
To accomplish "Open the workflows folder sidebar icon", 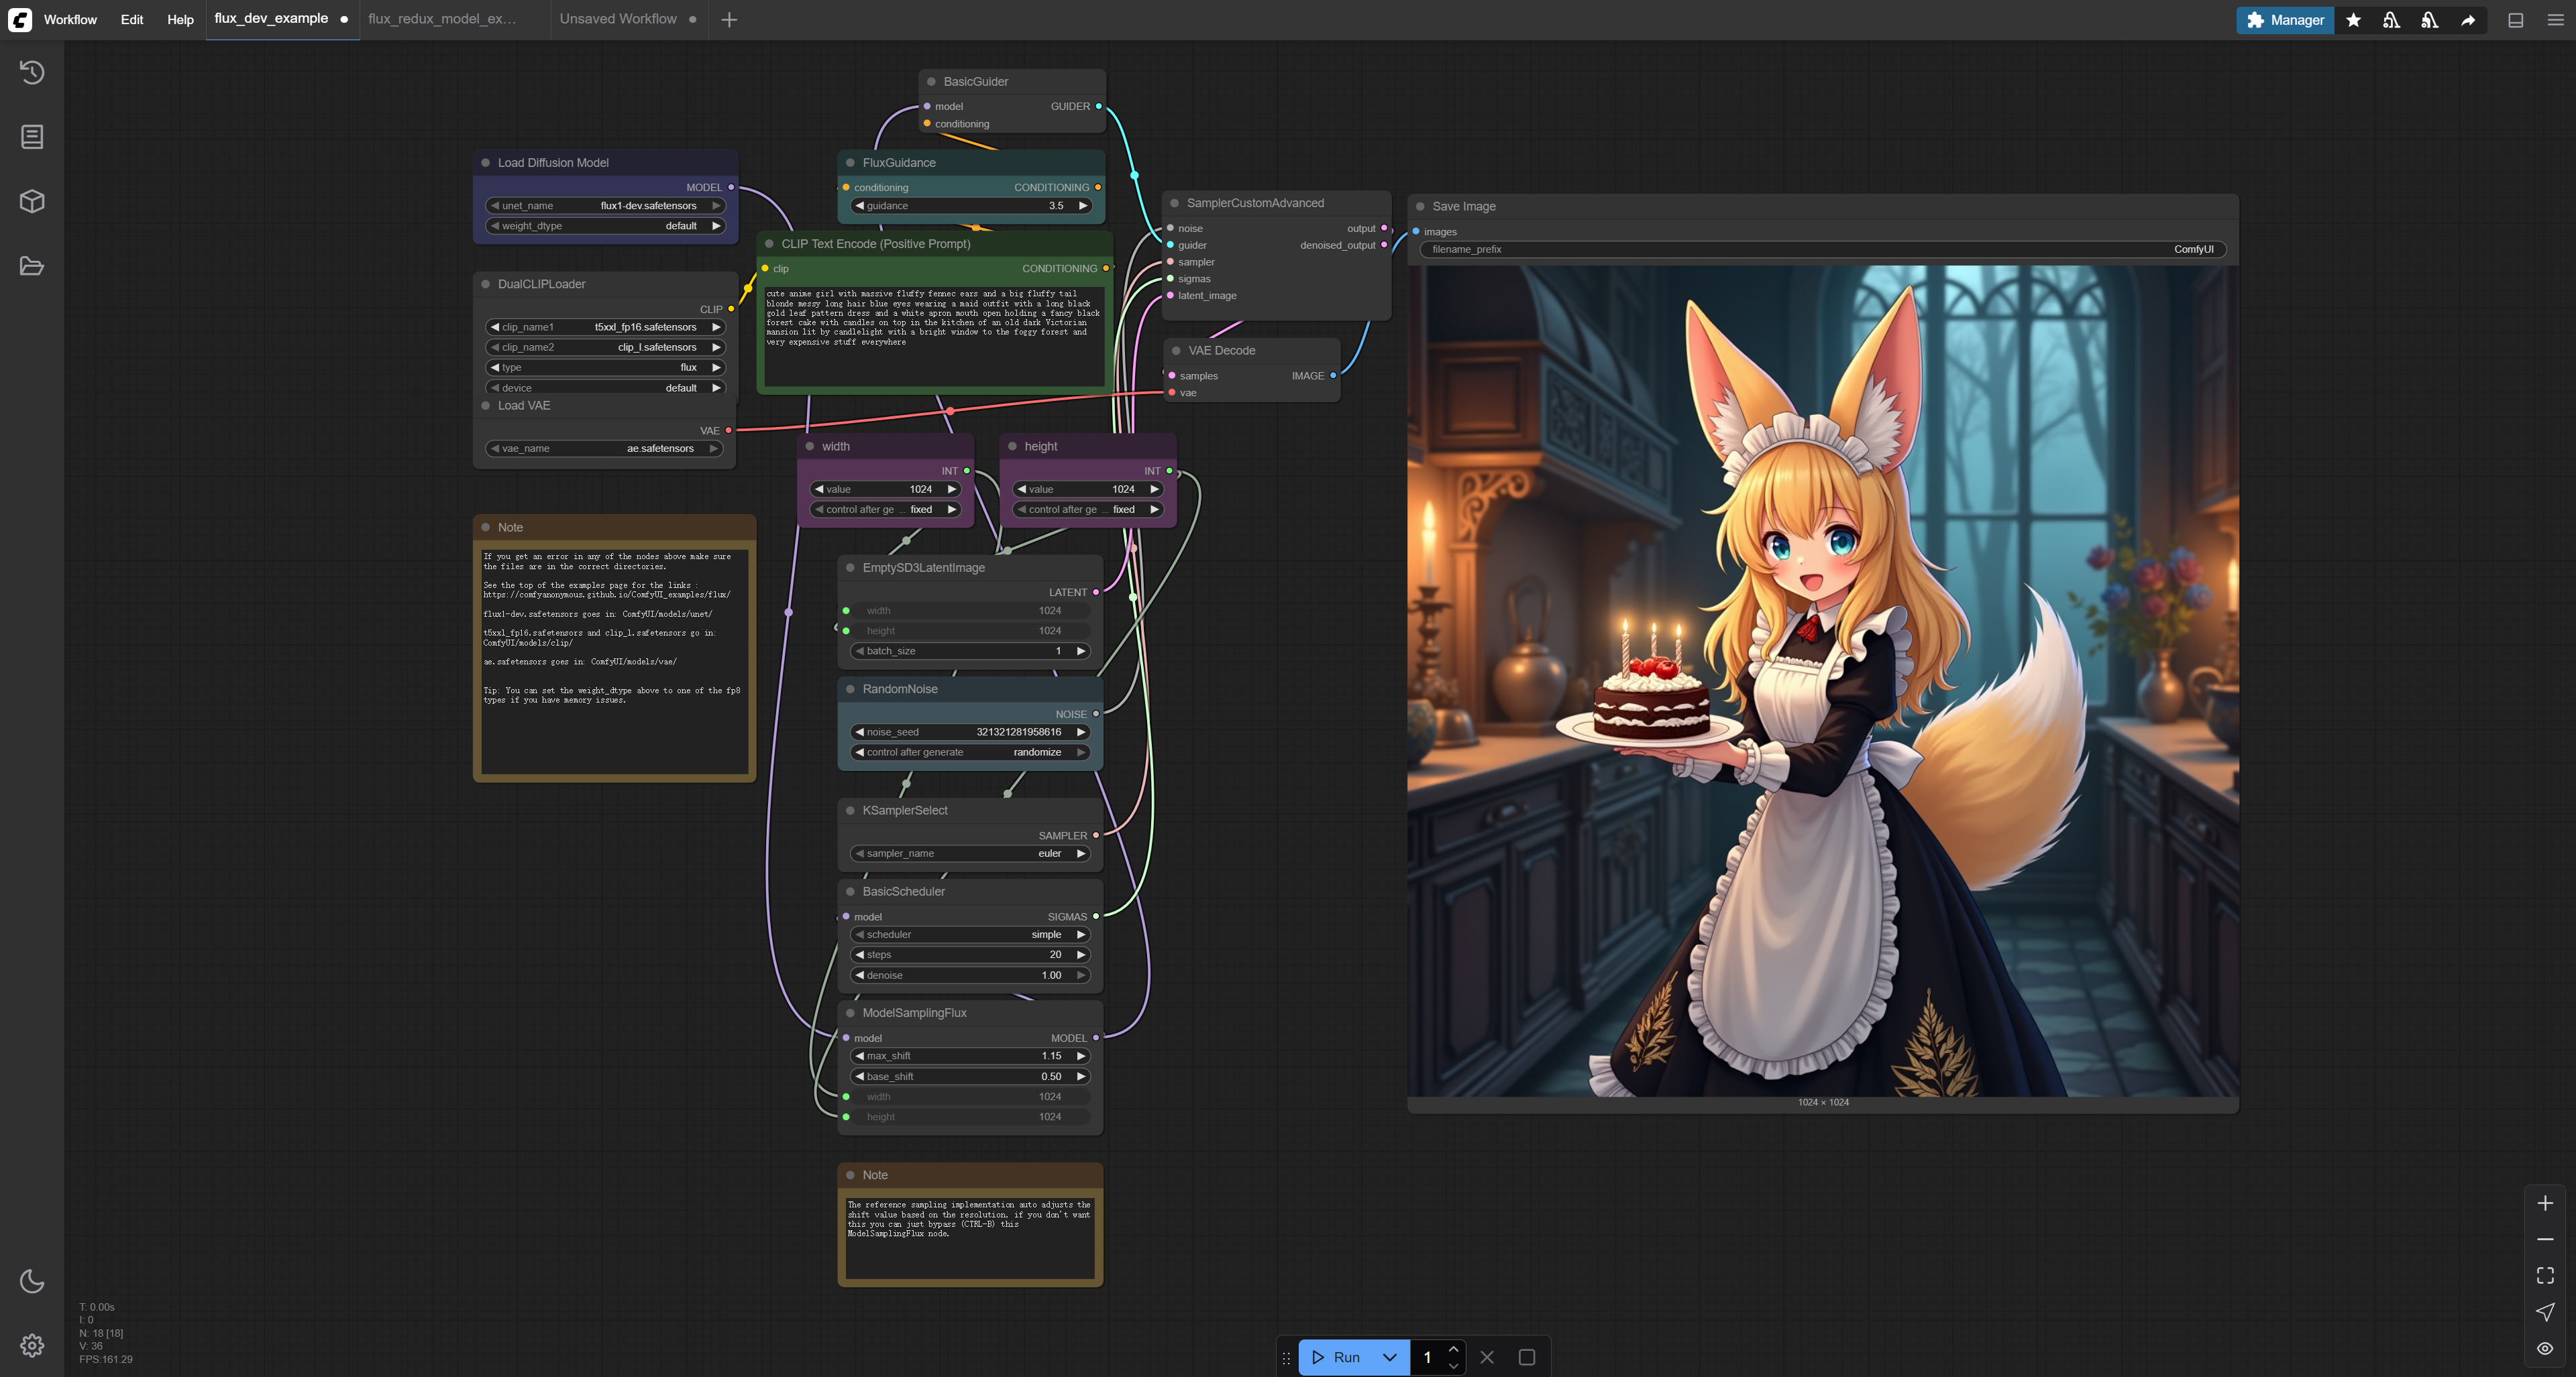I will point(32,265).
